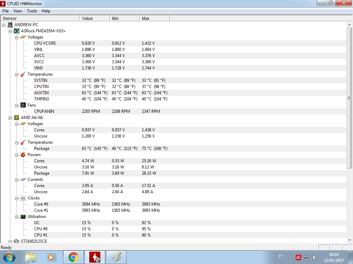Select the SYSTIN temperature row
Viewport: 353px width, 264px height.
[190, 80]
